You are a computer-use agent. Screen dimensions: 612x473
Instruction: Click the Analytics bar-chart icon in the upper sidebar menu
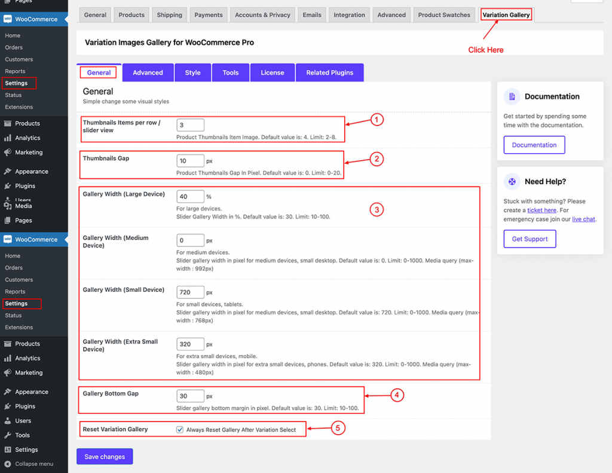tap(7, 138)
